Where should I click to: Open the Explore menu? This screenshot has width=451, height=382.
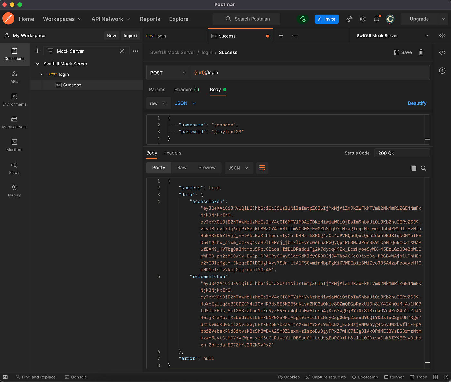pos(179,19)
